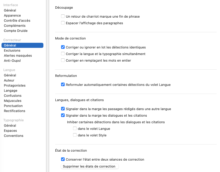Open the Anti-Oups! settings

[x=12, y=61]
